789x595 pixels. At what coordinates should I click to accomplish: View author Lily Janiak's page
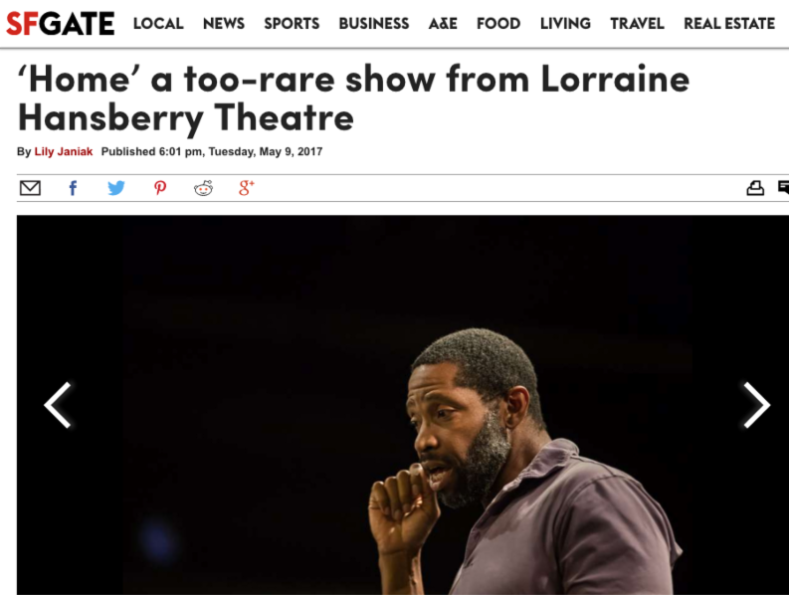64,151
